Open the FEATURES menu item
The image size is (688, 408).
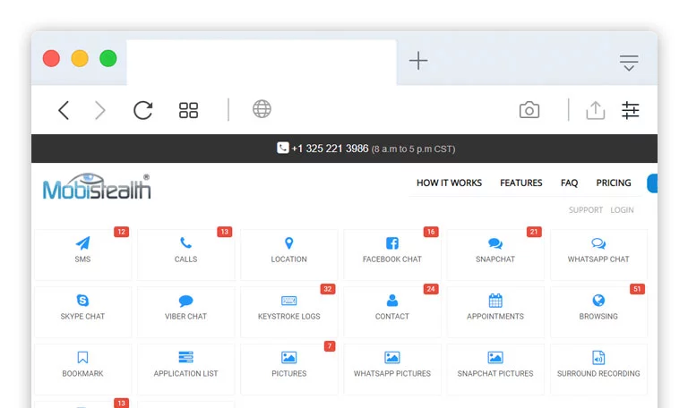pyautogui.click(x=520, y=183)
